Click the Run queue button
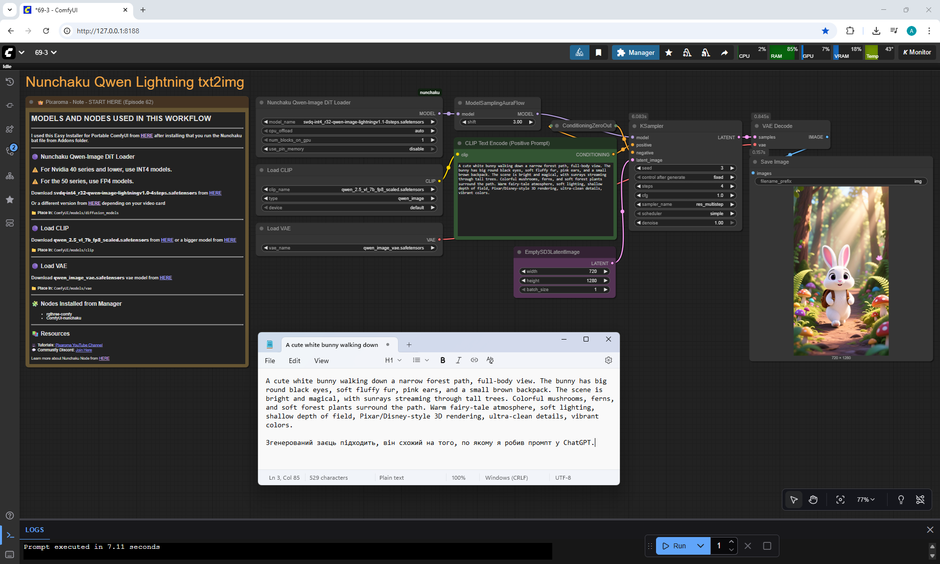 [x=674, y=546]
